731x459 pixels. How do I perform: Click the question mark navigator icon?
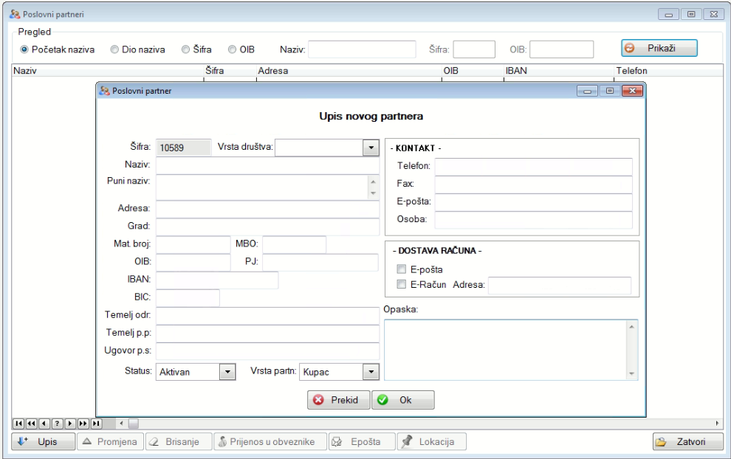pos(57,424)
